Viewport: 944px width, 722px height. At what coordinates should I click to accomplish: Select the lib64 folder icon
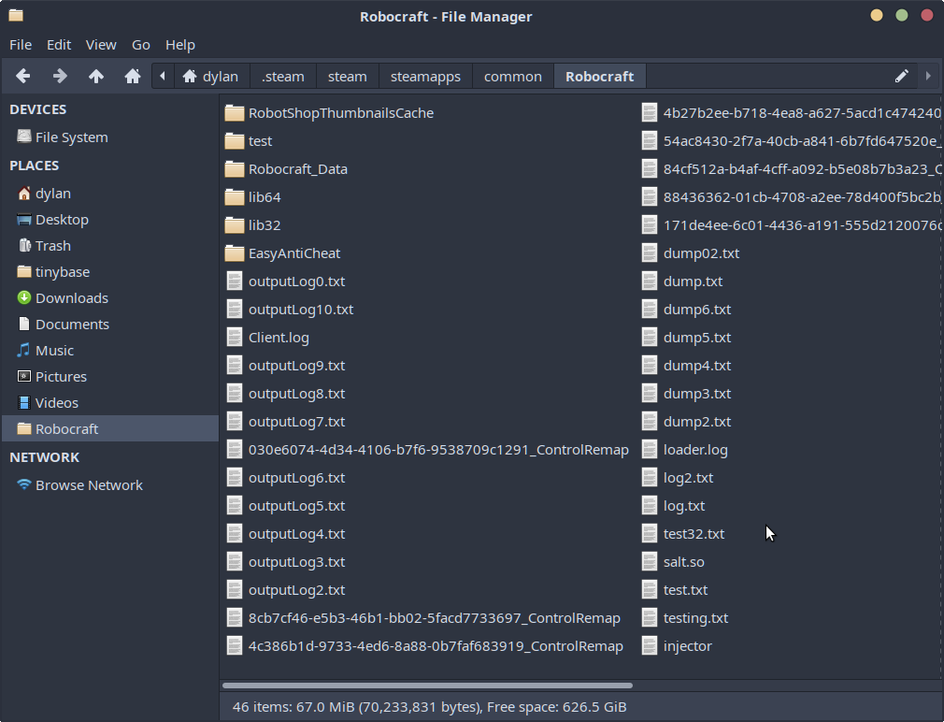pos(235,197)
